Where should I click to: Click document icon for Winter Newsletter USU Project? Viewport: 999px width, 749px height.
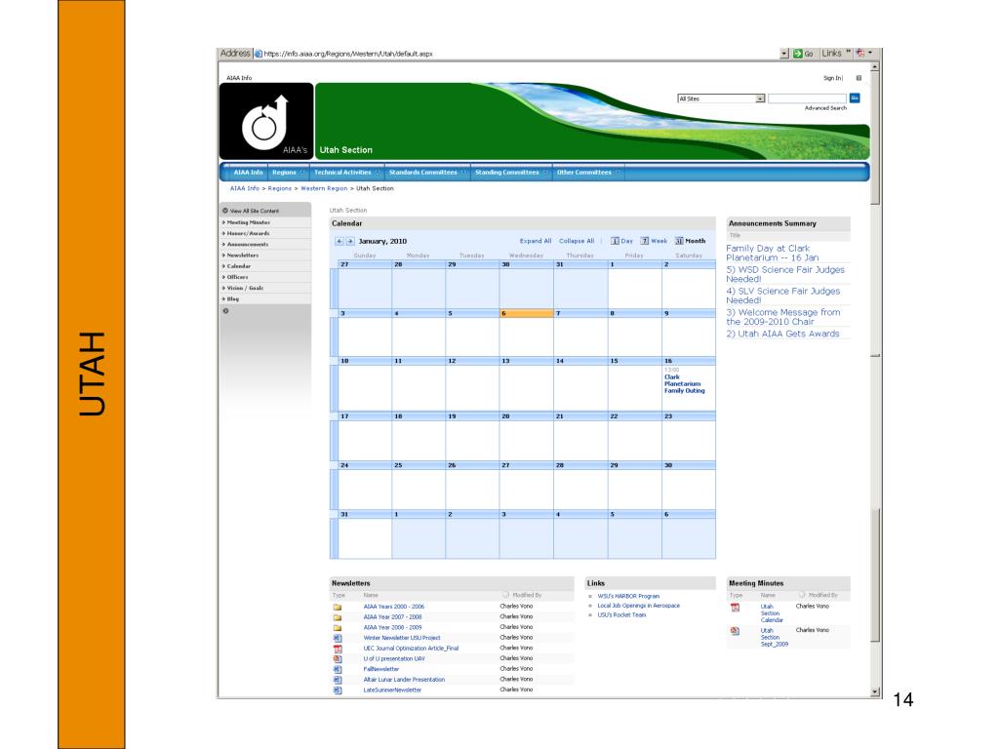(x=337, y=638)
